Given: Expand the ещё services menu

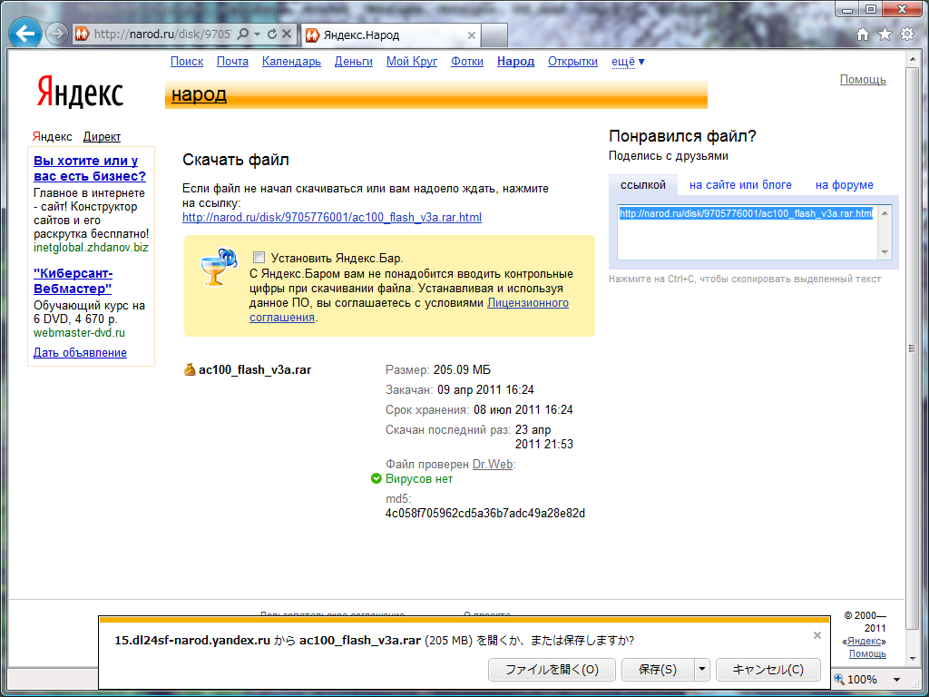Looking at the screenshot, I should tap(628, 62).
